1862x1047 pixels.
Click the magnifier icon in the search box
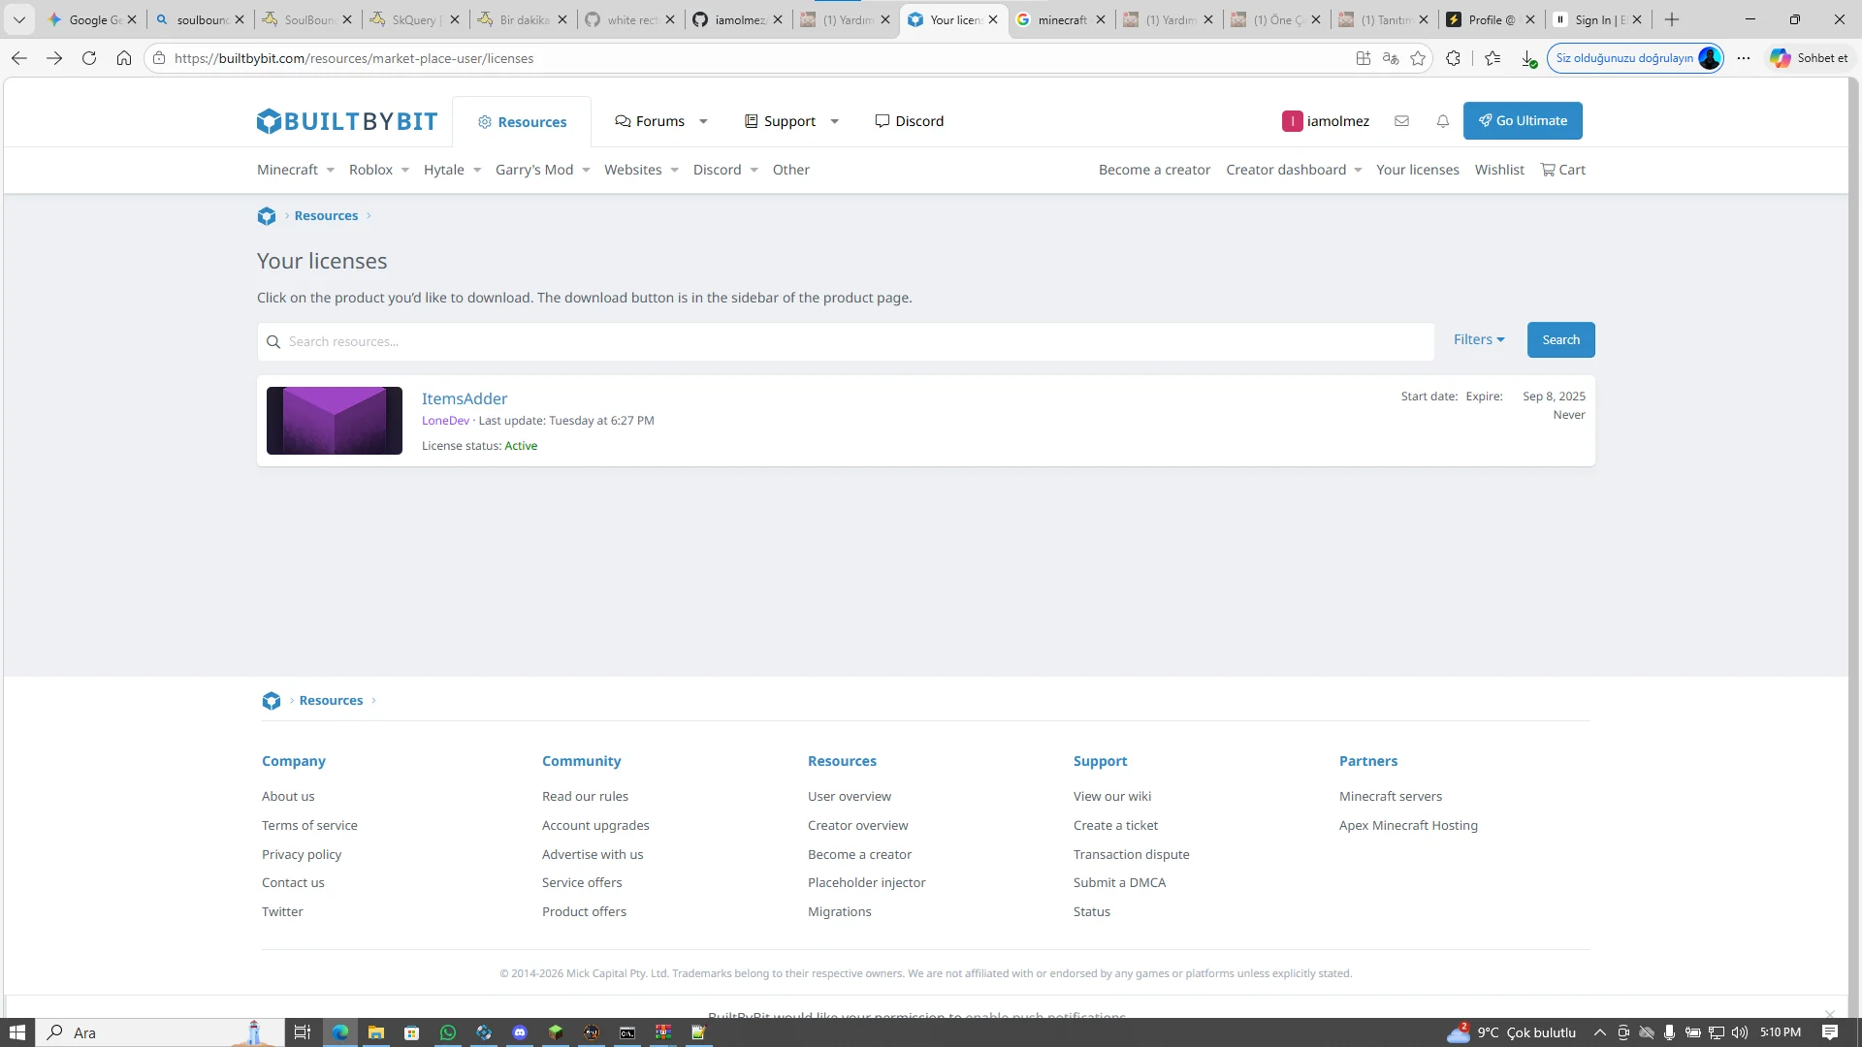pos(273,341)
